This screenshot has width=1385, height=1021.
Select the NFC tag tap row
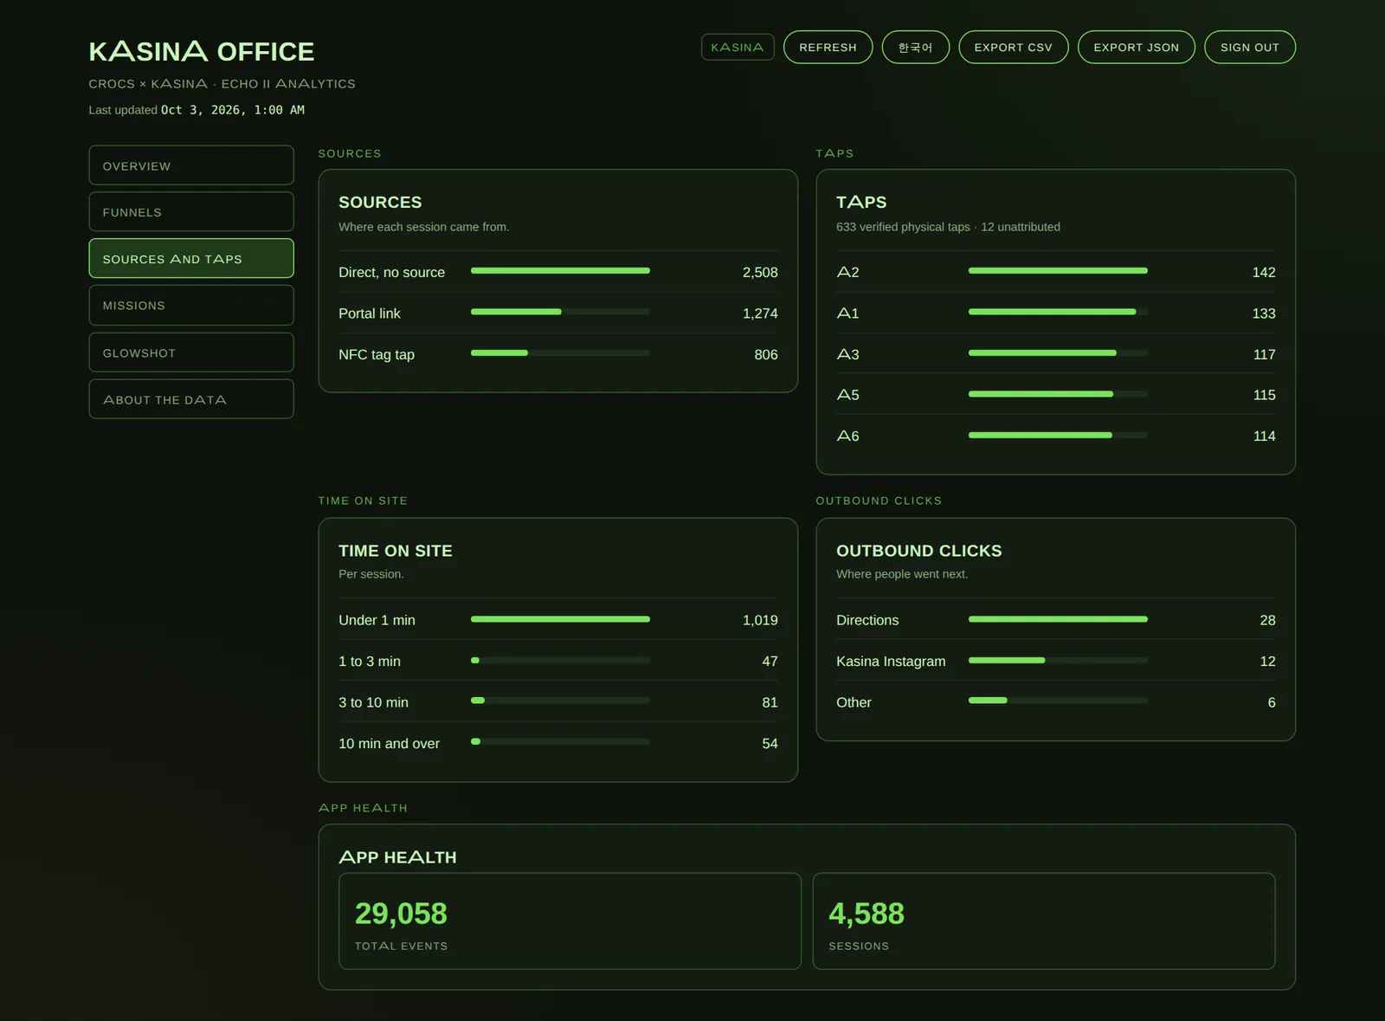pos(558,354)
